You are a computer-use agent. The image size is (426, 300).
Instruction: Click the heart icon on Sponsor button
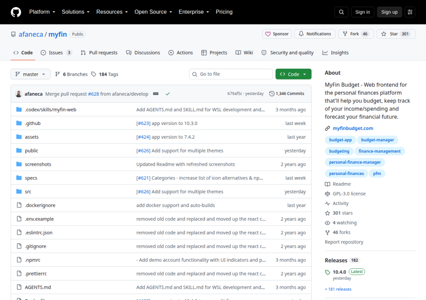[x=268, y=34]
